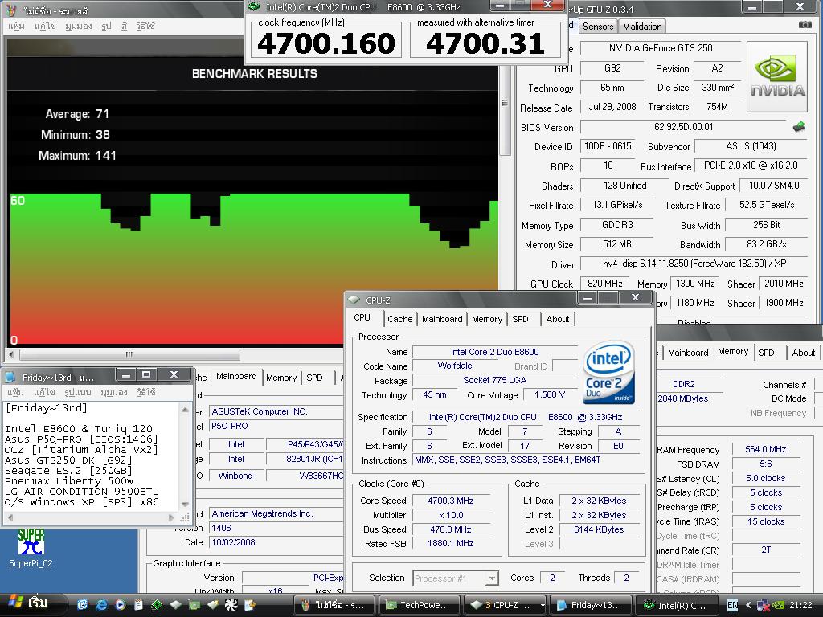Click Paint horizontal scrollbar thumb

(129, 354)
